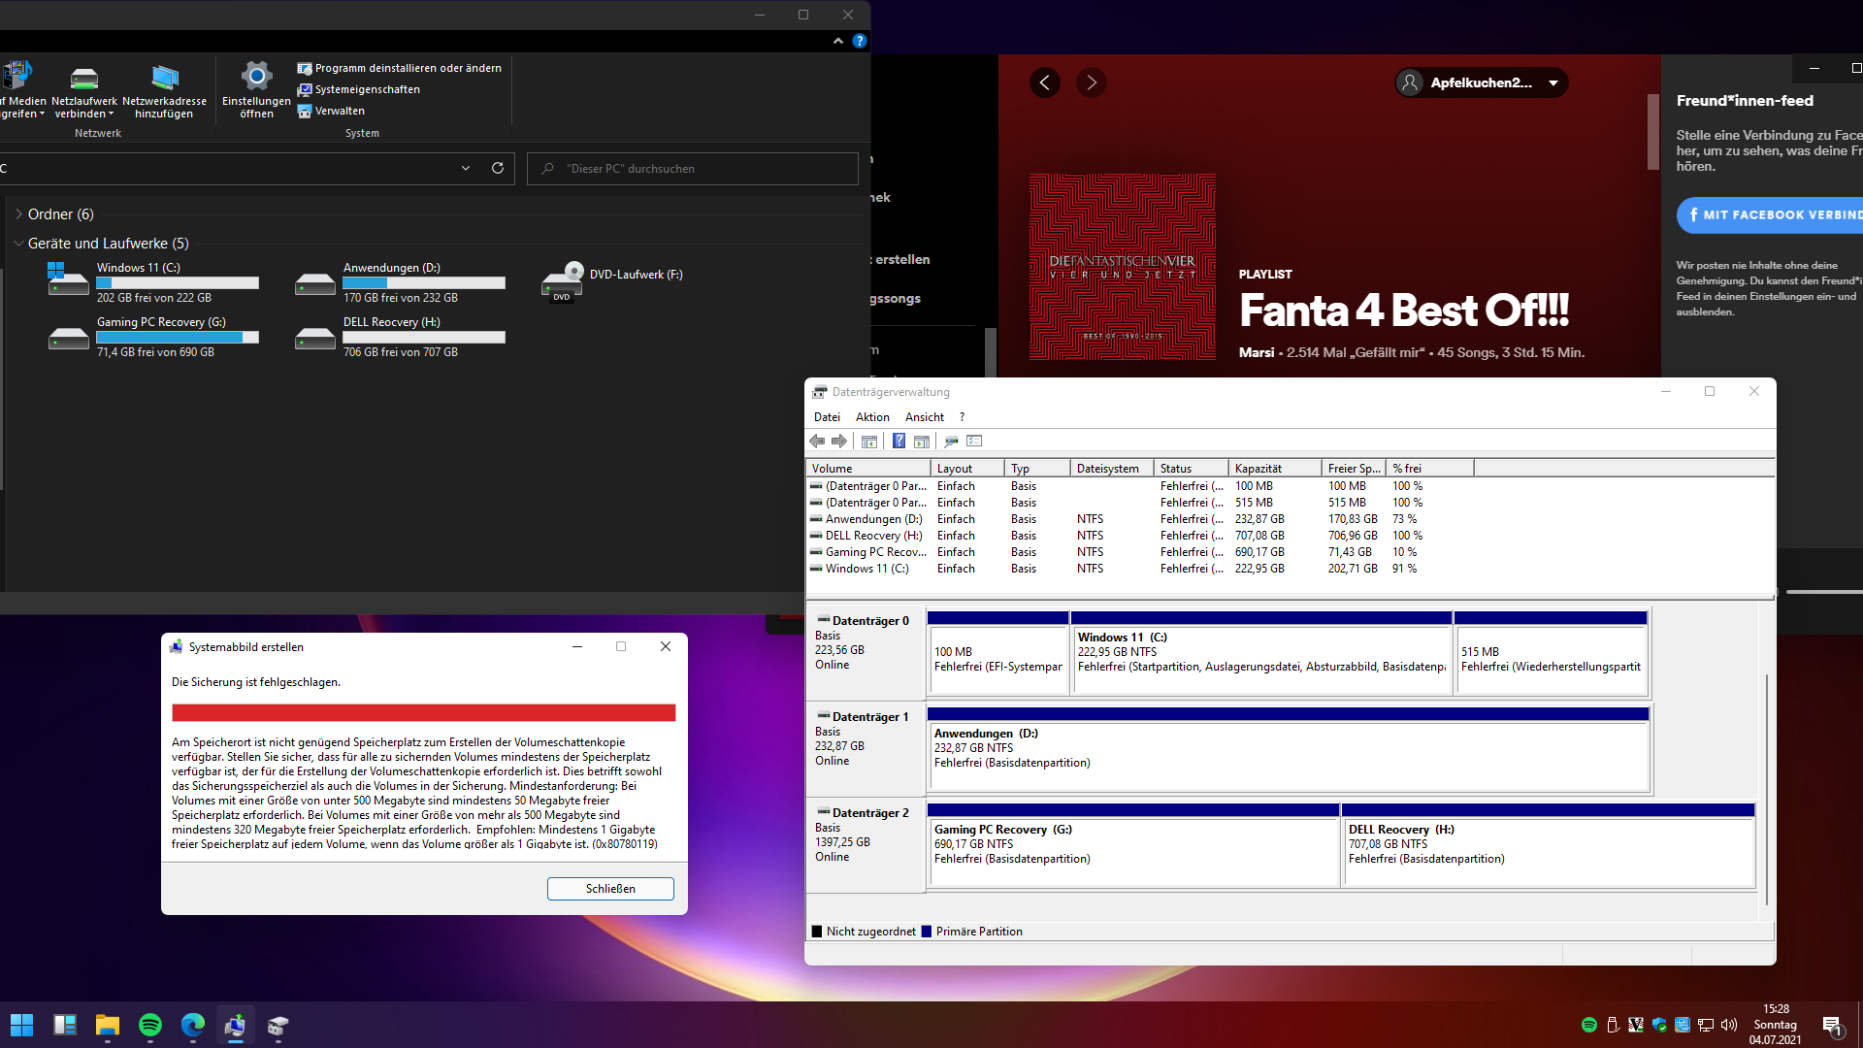The height and width of the screenshot is (1048, 1863).
Task: Click the USB safely remove tray icon
Action: click(1613, 1025)
